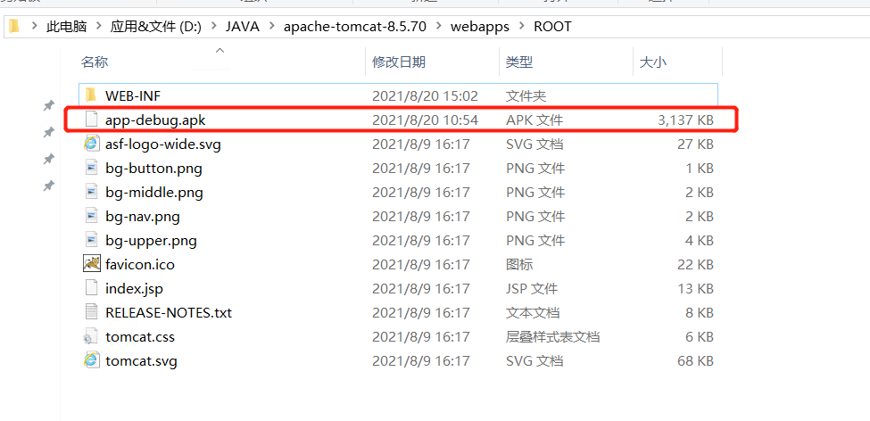
Task: Select bg-nav.png file name
Action: [x=143, y=217]
